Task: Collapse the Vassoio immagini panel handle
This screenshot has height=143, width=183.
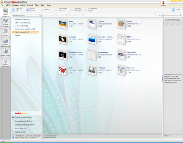Action: coord(162,78)
